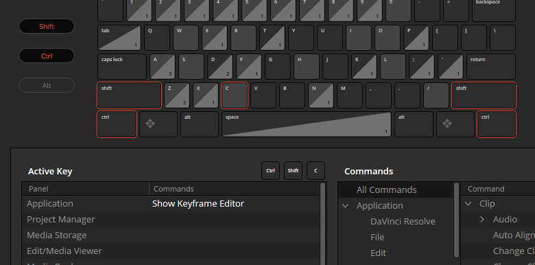Click the Shift keycap in Active Key
Viewport: 535px width, 265px height.
pos(293,171)
